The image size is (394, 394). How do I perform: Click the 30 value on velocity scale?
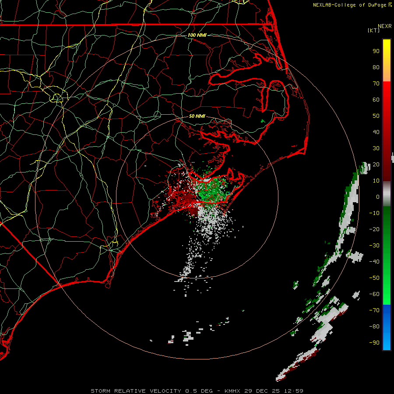pos(376,148)
